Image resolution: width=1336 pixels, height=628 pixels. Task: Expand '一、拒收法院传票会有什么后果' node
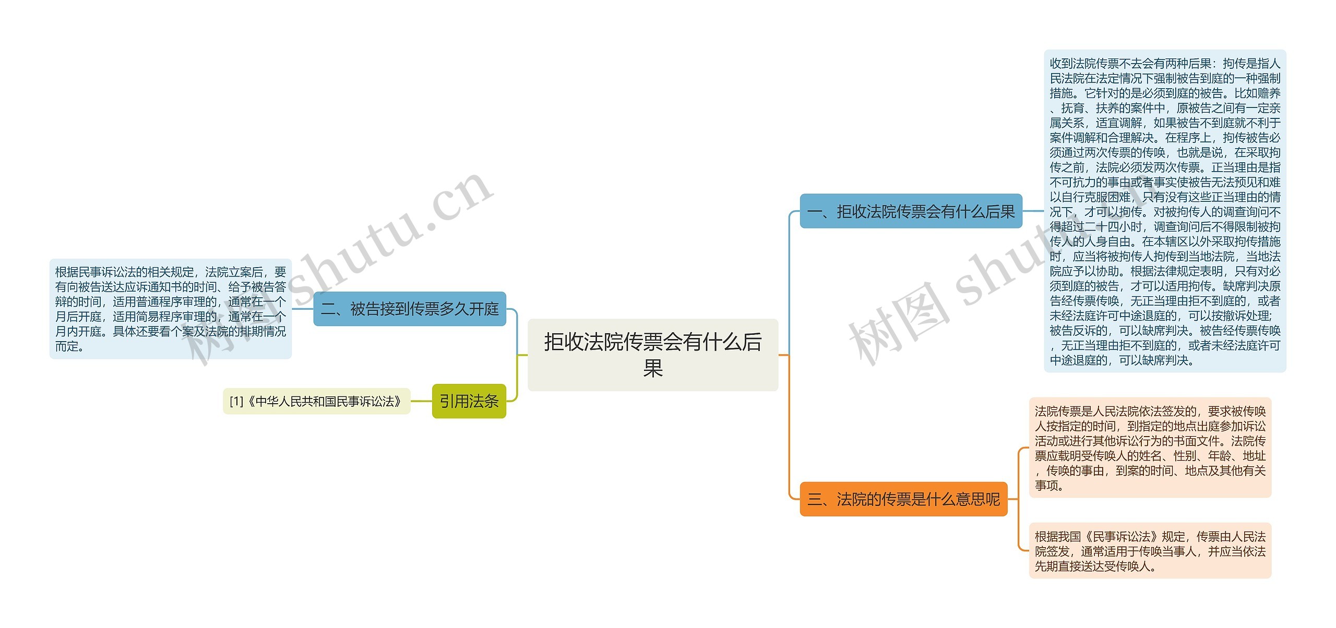coord(899,218)
